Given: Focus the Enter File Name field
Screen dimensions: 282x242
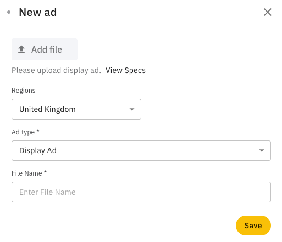Looking at the screenshot, I should 141,192.
